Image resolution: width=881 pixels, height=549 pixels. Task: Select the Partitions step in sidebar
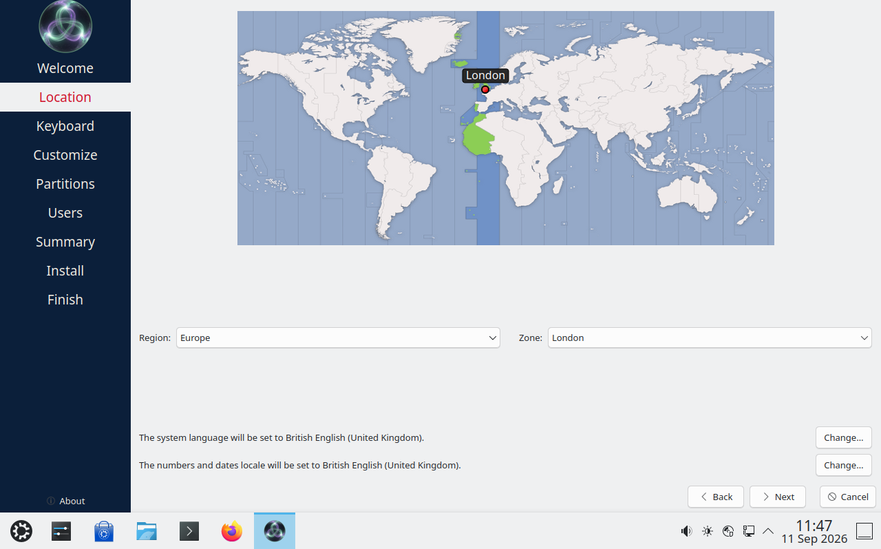(x=65, y=184)
